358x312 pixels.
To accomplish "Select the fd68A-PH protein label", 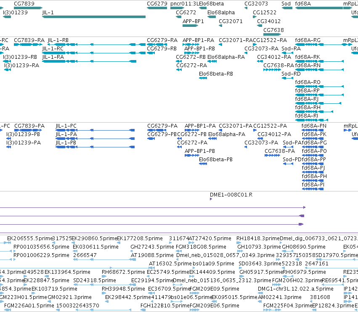I will click(x=314, y=176).
